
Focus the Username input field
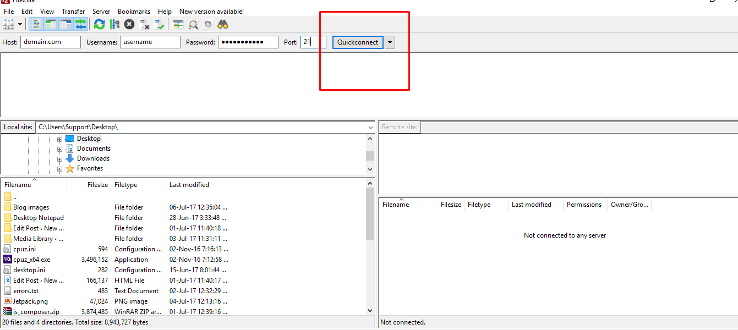pyautogui.click(x=150, y=42)
